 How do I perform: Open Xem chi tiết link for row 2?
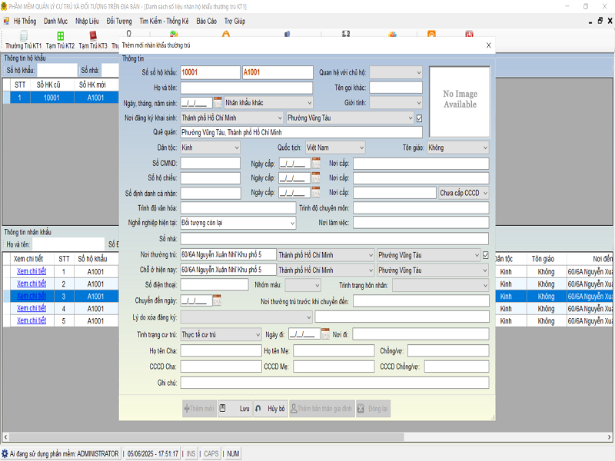coord(32,284)
